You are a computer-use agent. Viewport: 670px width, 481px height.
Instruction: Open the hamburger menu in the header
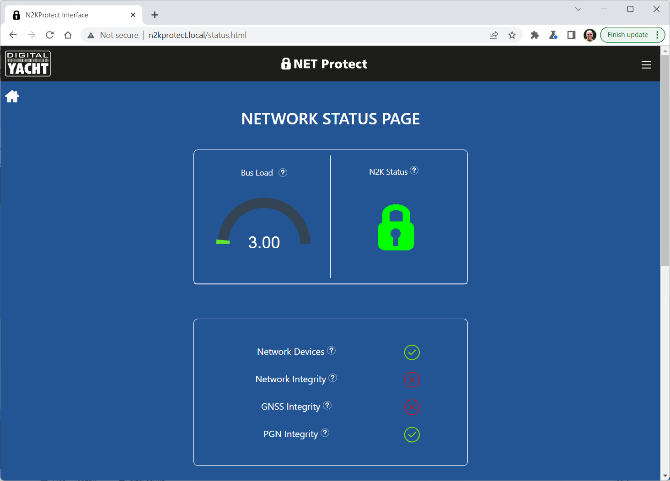[x=646, y=65]
